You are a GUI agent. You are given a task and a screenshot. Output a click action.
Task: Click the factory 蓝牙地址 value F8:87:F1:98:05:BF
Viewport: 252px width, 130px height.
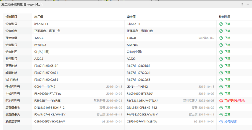pyautogui.click(x=46, y=66)
